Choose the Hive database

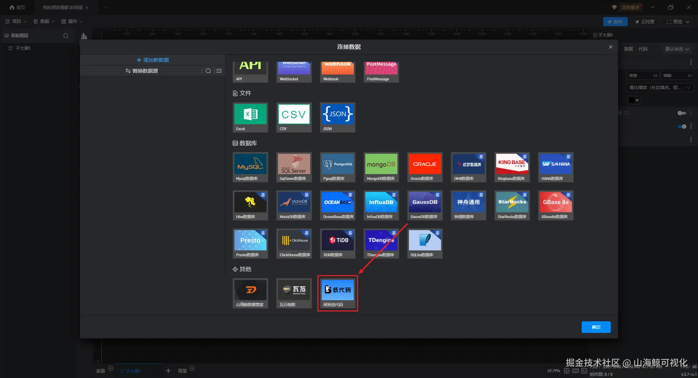250,205
